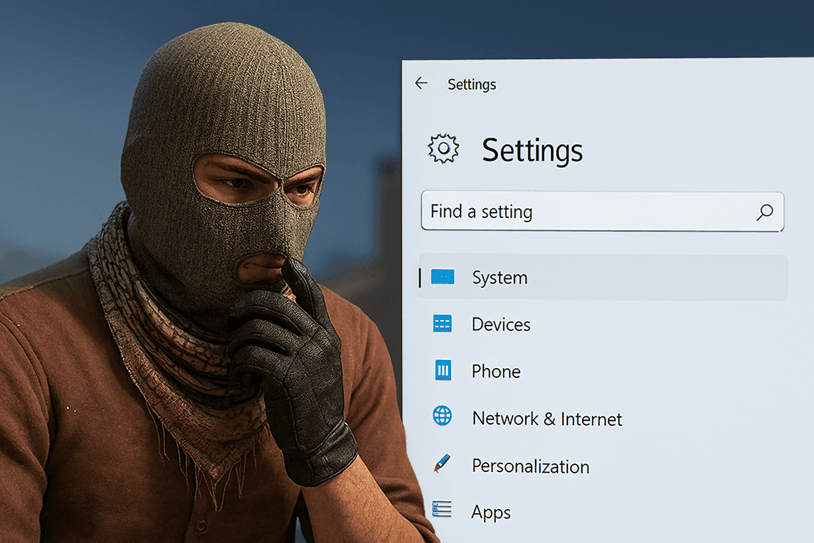Viewport: 814px width, 543px height.
Task: Open the System settings category
Action: click(499, 277)
